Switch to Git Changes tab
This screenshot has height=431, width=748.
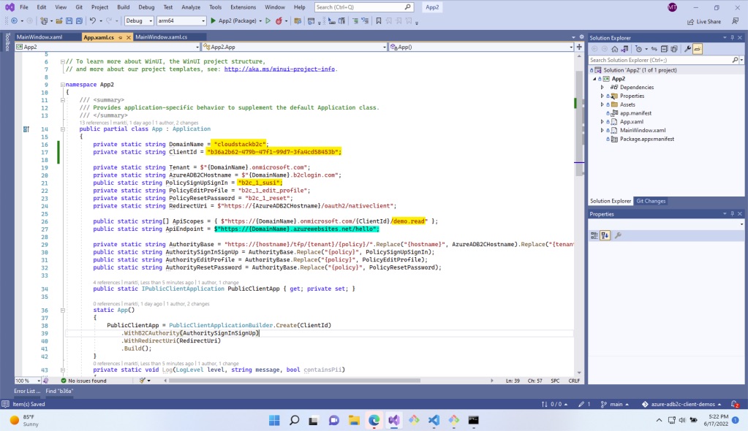click(x=651, y=201)
